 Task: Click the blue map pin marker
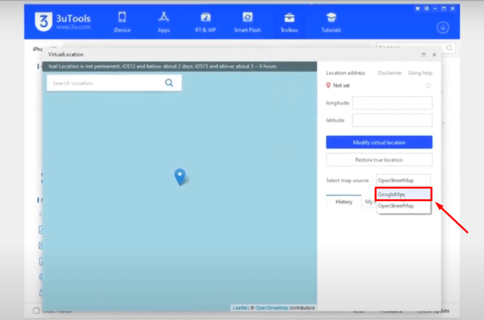(180, 176)
